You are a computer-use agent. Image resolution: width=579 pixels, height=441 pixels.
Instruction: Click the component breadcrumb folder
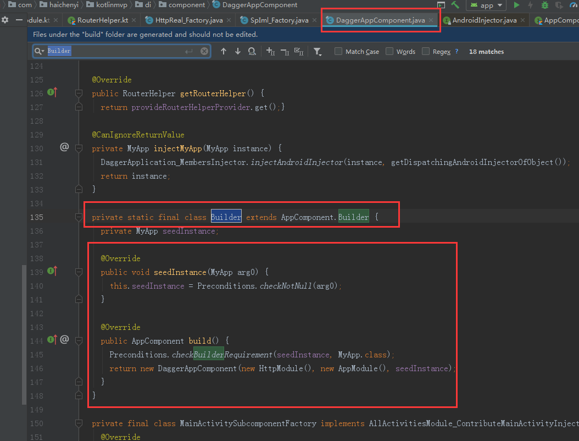(x=182, y=5)
